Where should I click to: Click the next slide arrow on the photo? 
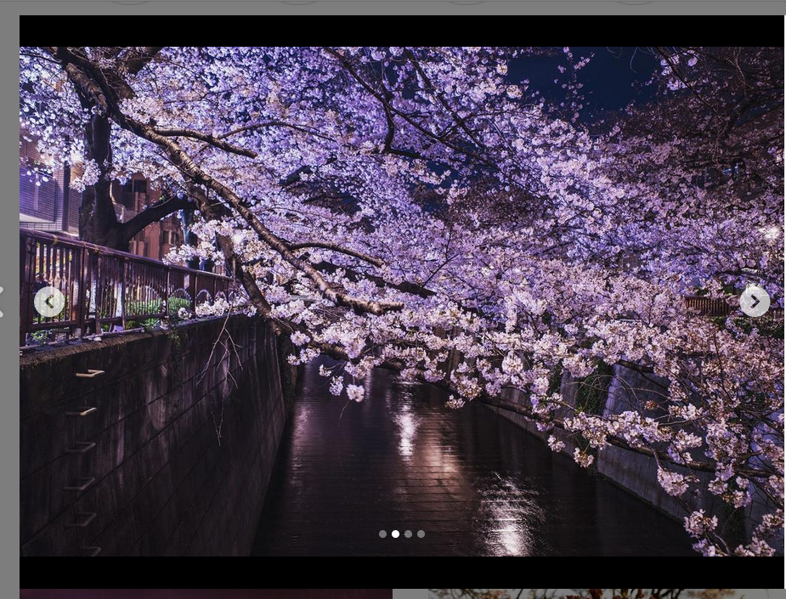(755, 302)
